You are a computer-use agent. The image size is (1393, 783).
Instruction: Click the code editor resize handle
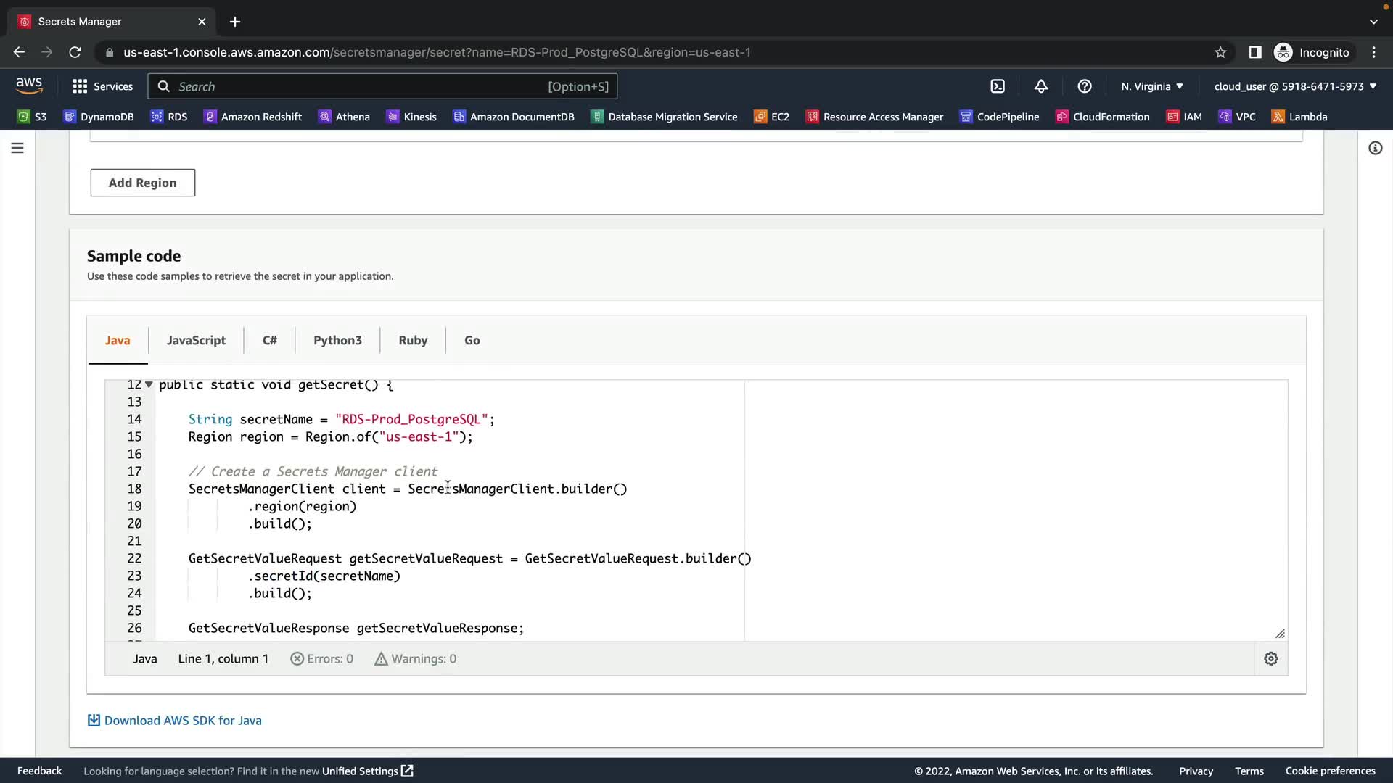coord(1280,634)
